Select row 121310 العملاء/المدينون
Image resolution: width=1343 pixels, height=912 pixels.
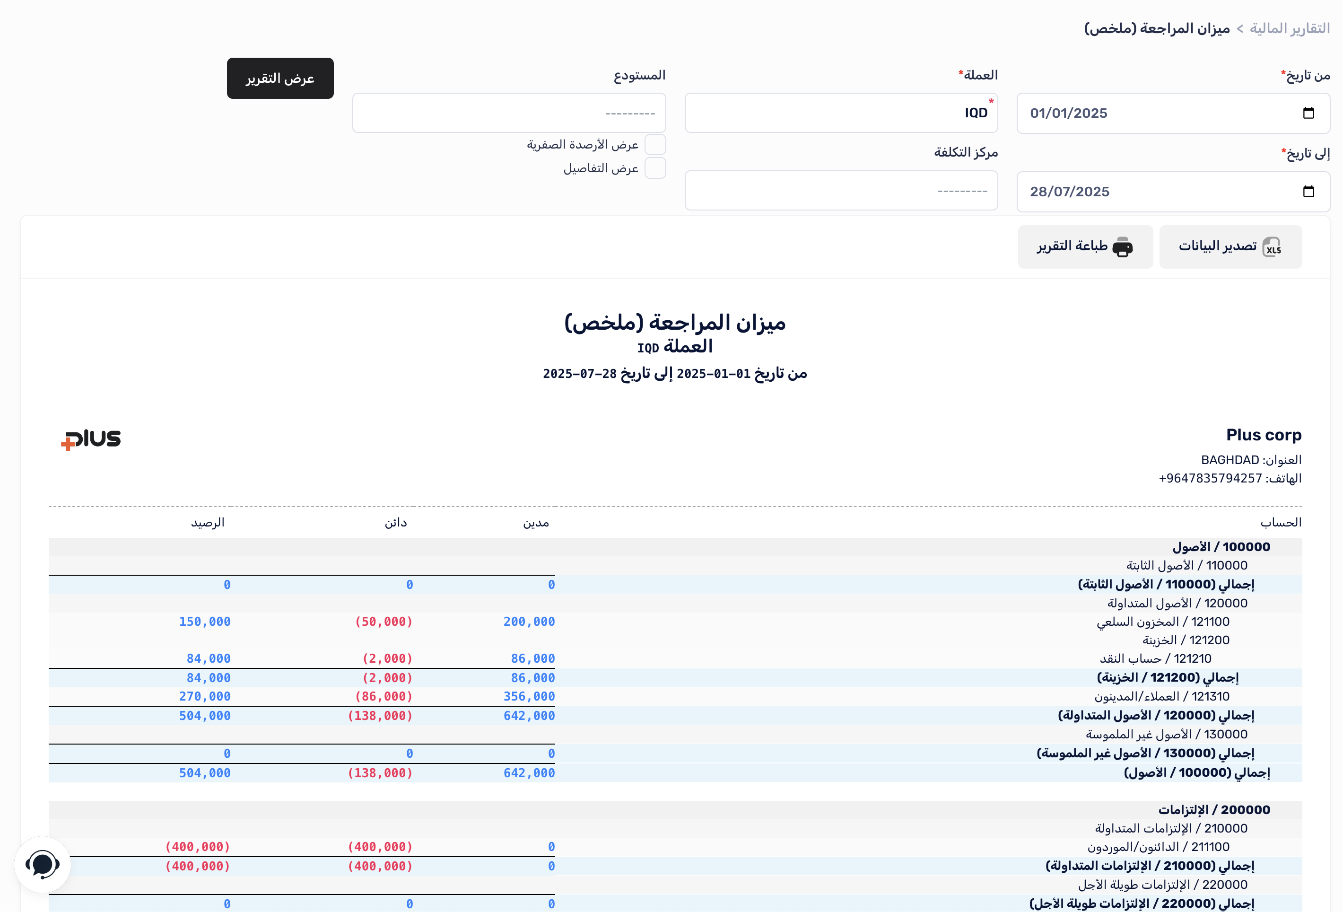[x=1161, y=696]
